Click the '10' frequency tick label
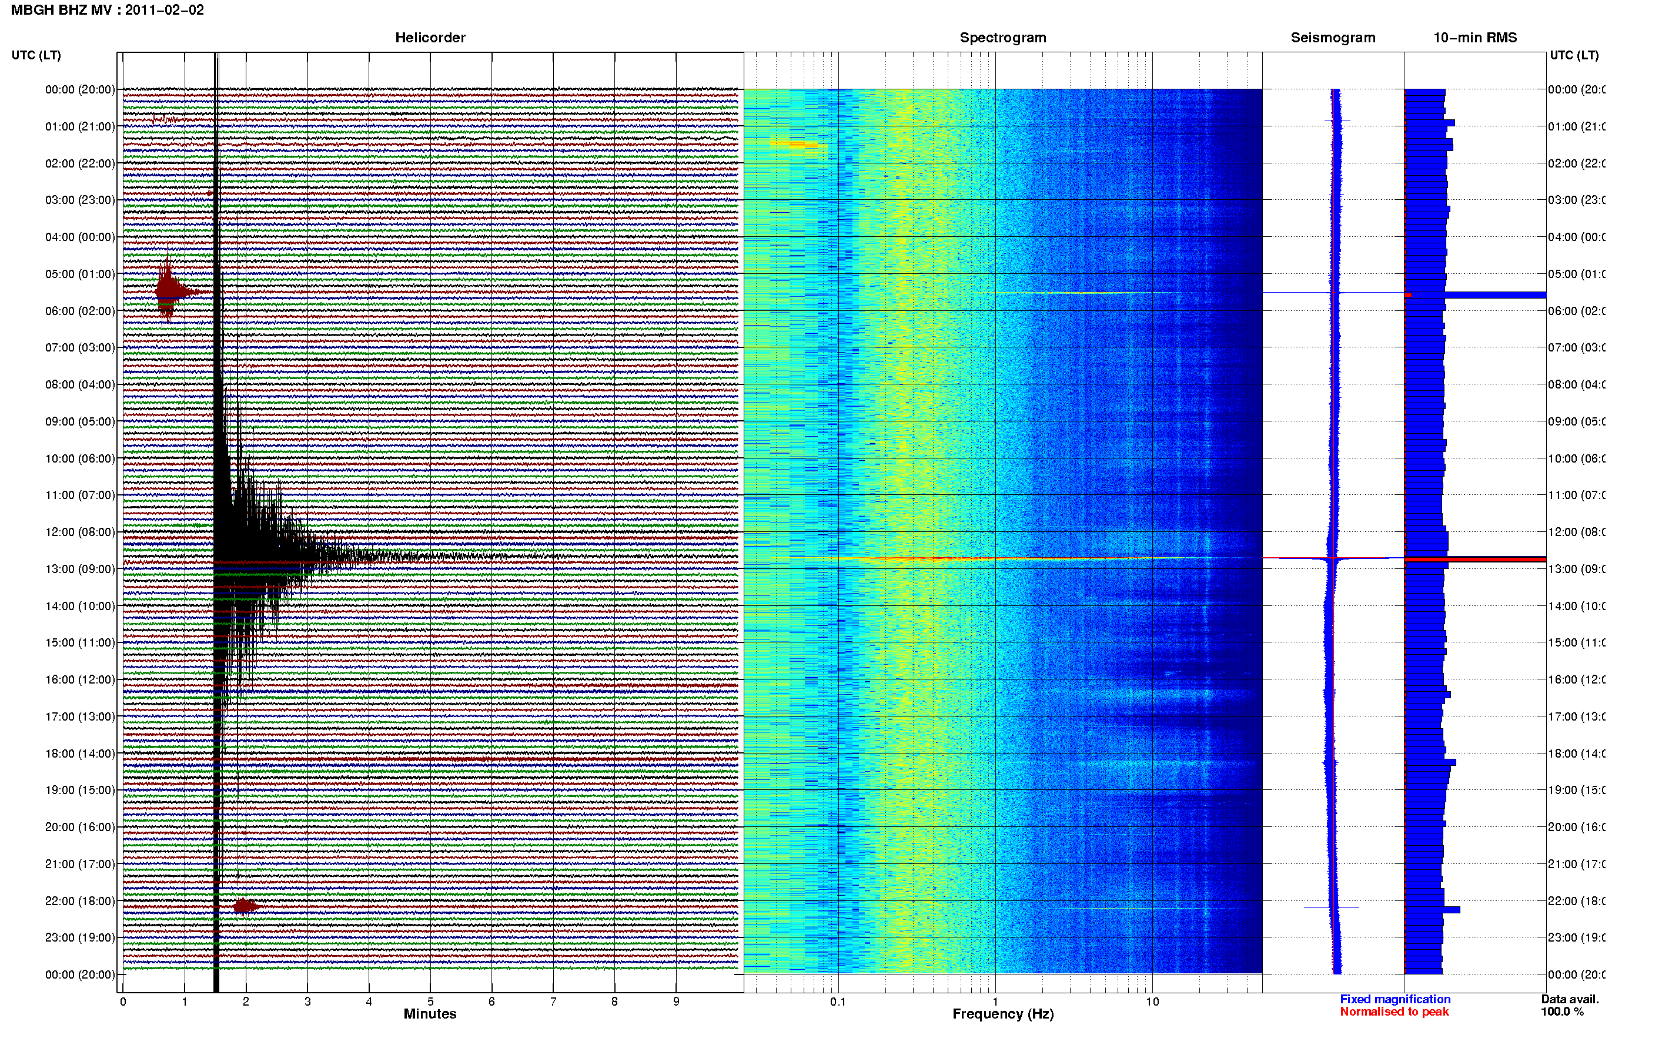Image resolution: width=1672 pixels, height=1045 pixels. click(x=1152, y=1002)
